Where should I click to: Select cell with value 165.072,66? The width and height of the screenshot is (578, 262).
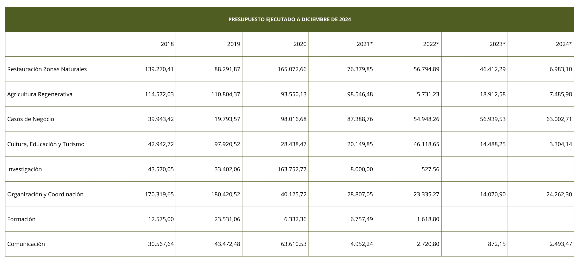tap(276, 69)
